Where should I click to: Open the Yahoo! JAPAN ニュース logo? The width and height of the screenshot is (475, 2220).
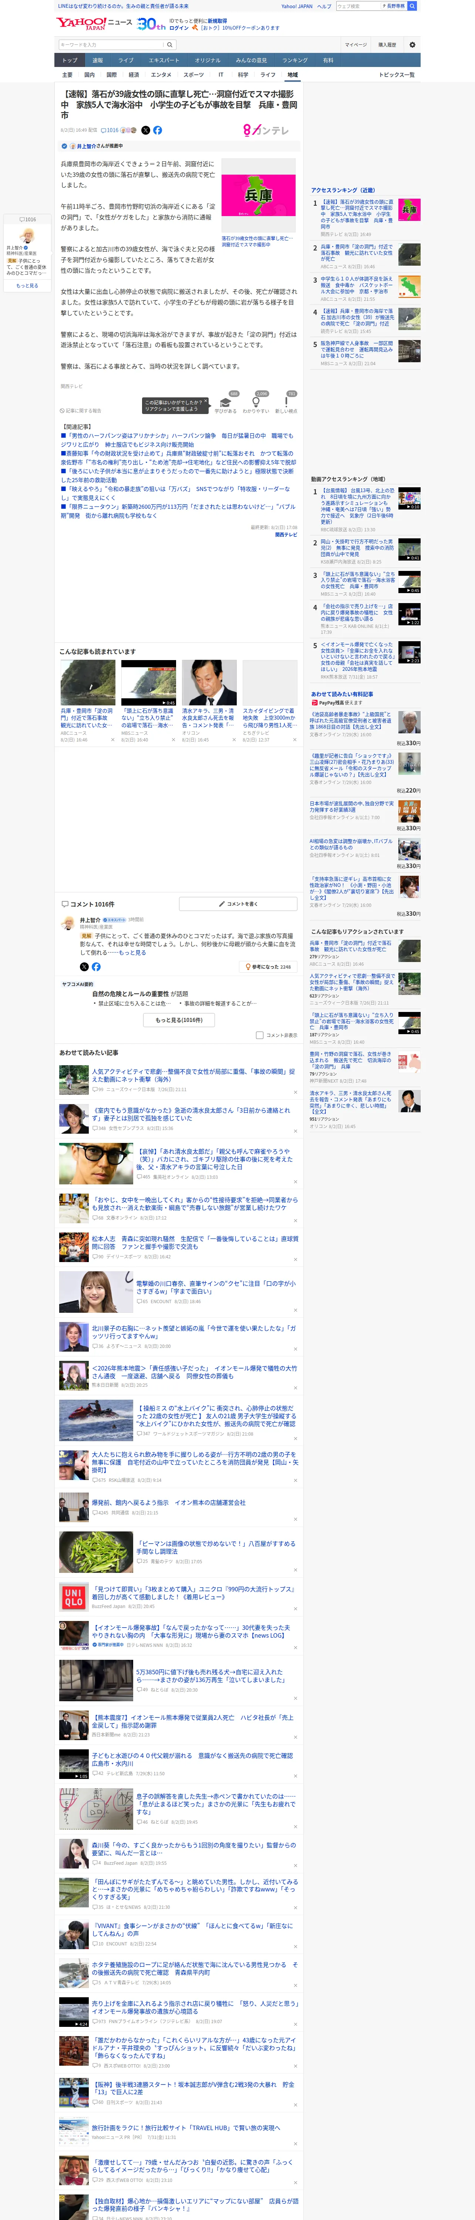(95, 23)
